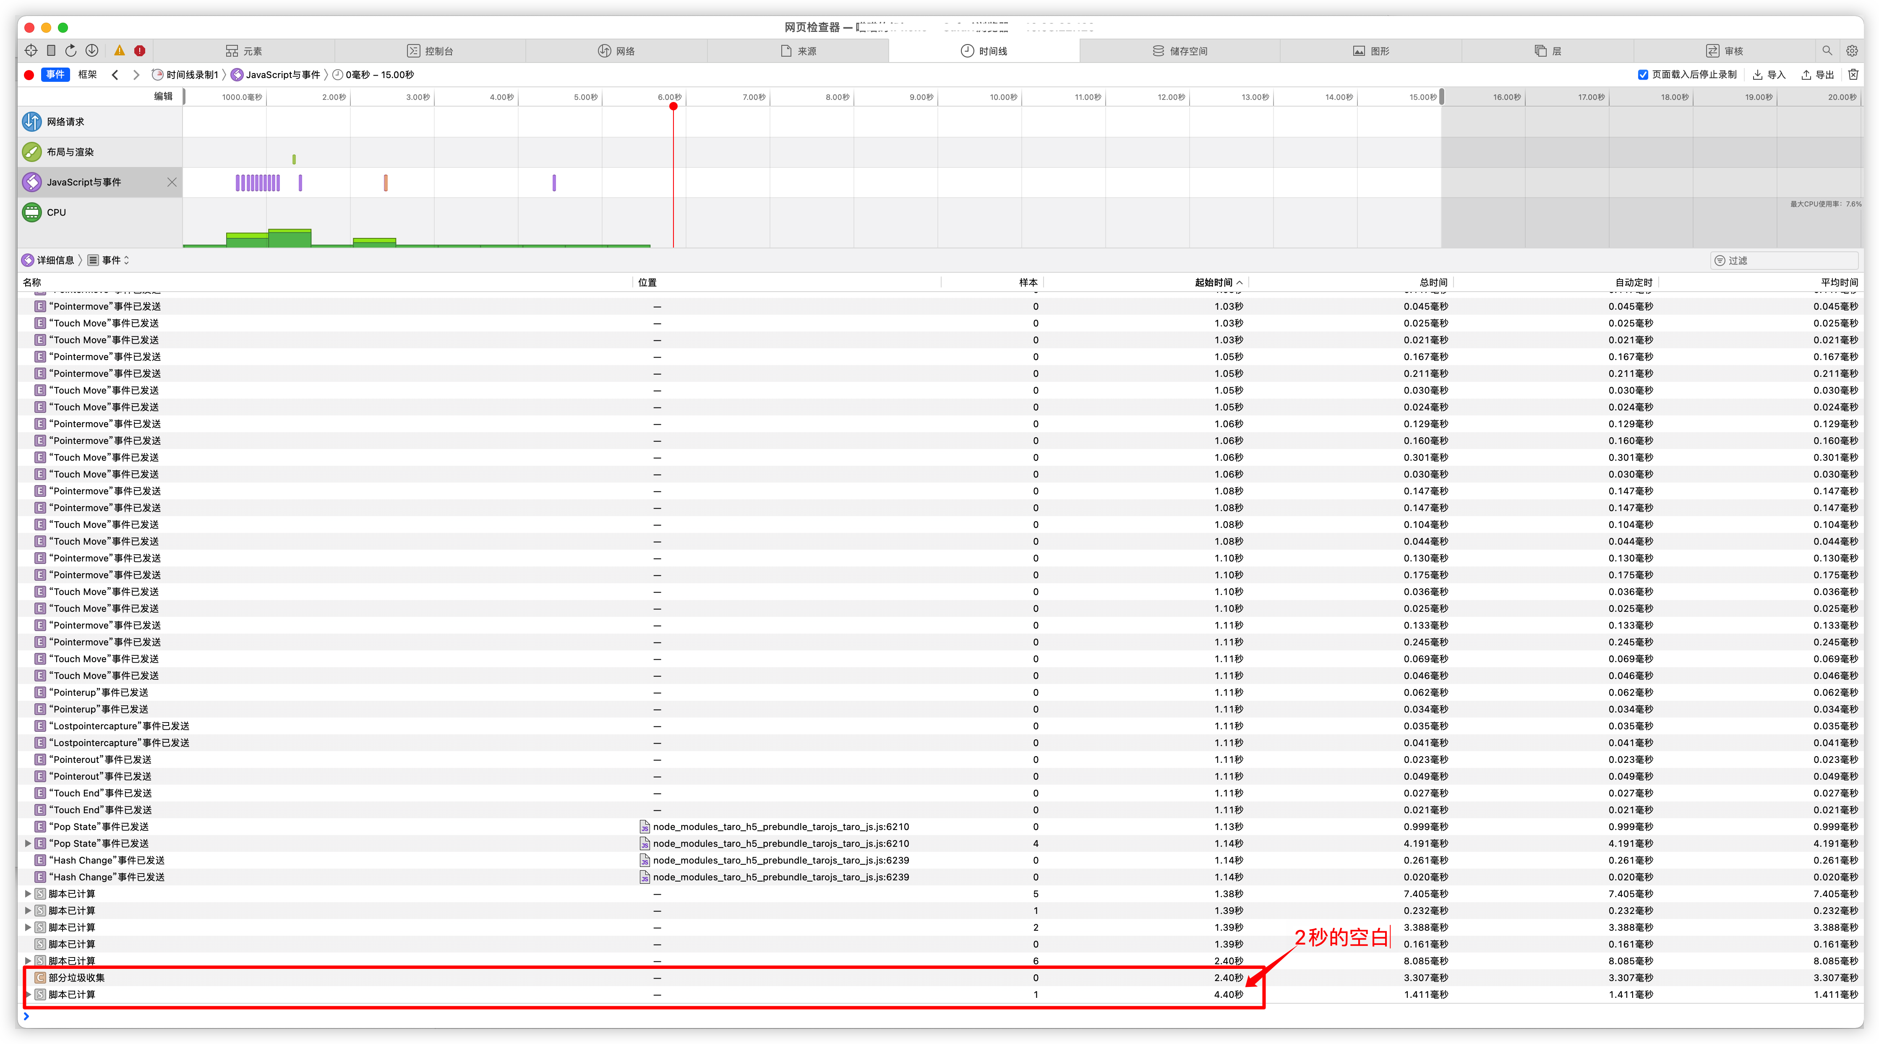The width and height of the screenshot is (1879, 1044).
Task: Click the reload page icon
Action: coord(71,50)
